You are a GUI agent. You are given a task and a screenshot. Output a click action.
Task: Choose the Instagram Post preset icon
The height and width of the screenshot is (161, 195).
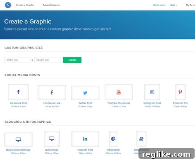(x=152, y=92)
